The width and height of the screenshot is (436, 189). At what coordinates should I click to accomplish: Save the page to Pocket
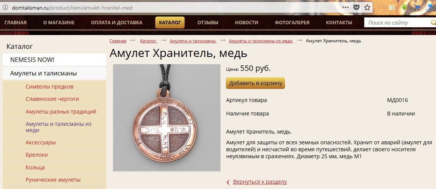tap(356, 7)
